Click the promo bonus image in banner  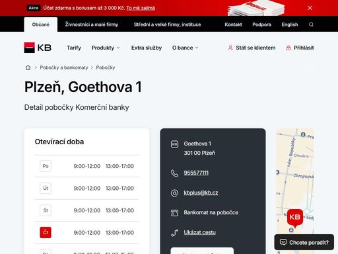click(x=256, y=8)
